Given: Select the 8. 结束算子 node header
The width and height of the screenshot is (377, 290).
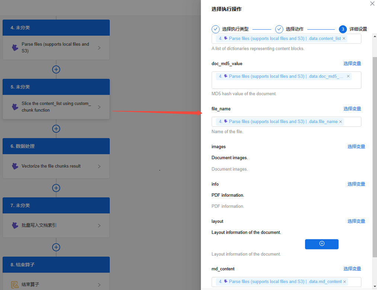Looking at the screenshot, I should point(56,264).
